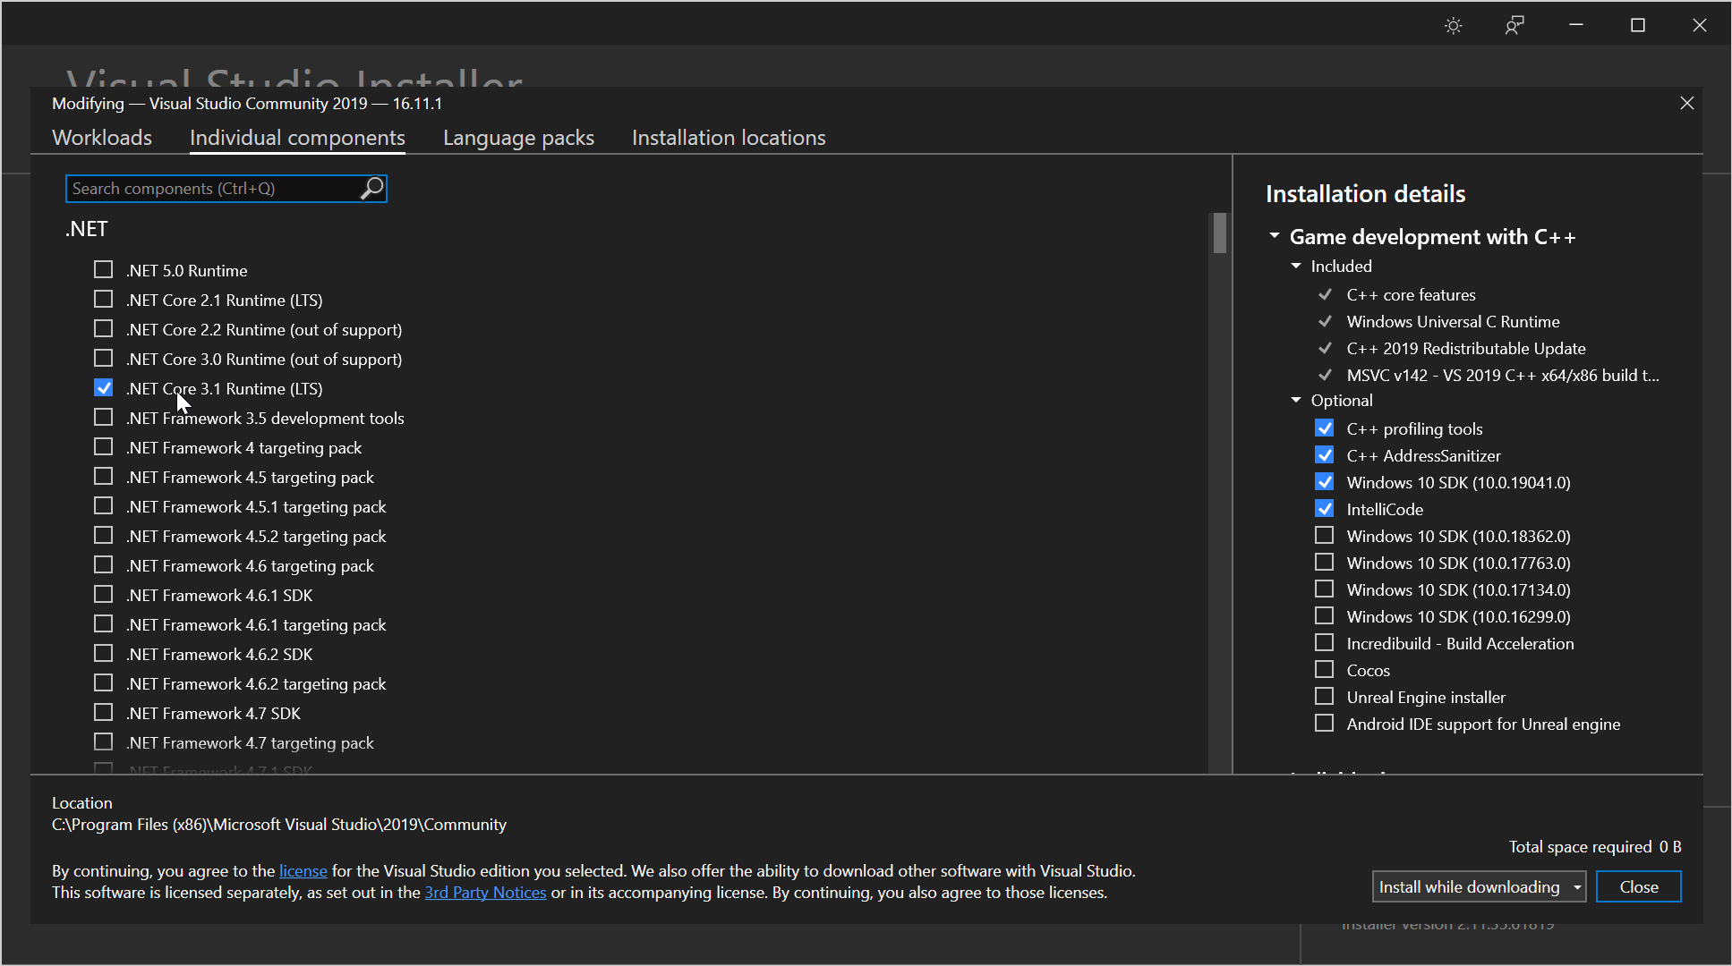This screenshot has width=1732, height=966.
Task: Uncheck C++ AddressSanitizer option
Action: [1324, 455]
